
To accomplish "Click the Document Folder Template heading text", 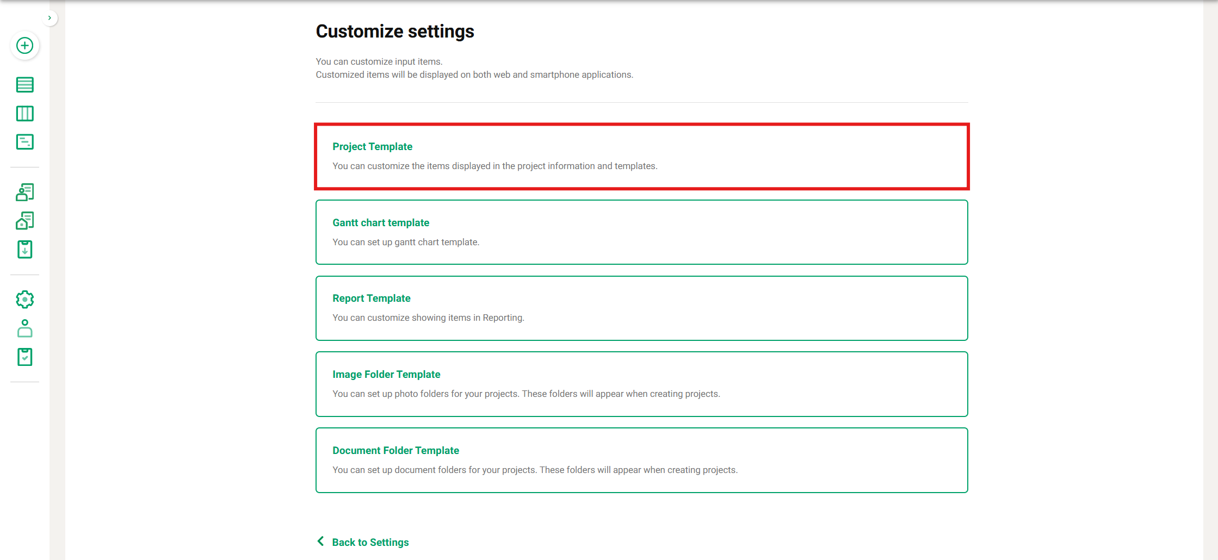I will 396,451.
